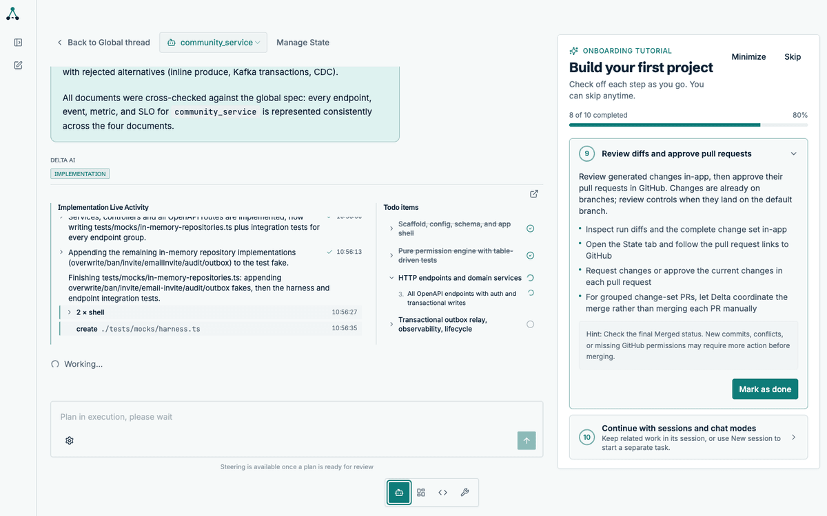Switch to the code view icon

[443, 493]
